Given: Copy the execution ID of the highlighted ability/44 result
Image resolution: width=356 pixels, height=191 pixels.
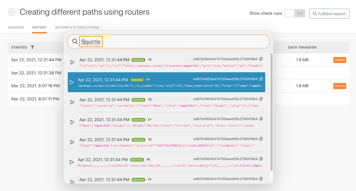Looking at the screenshot, I should [261, 79].
